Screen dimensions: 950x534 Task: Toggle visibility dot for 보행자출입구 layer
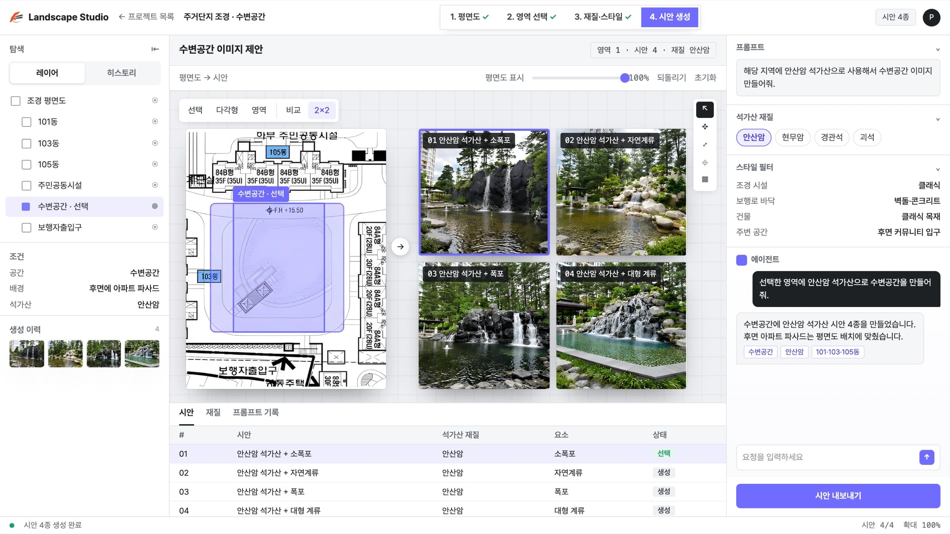(x=155, y=227)
